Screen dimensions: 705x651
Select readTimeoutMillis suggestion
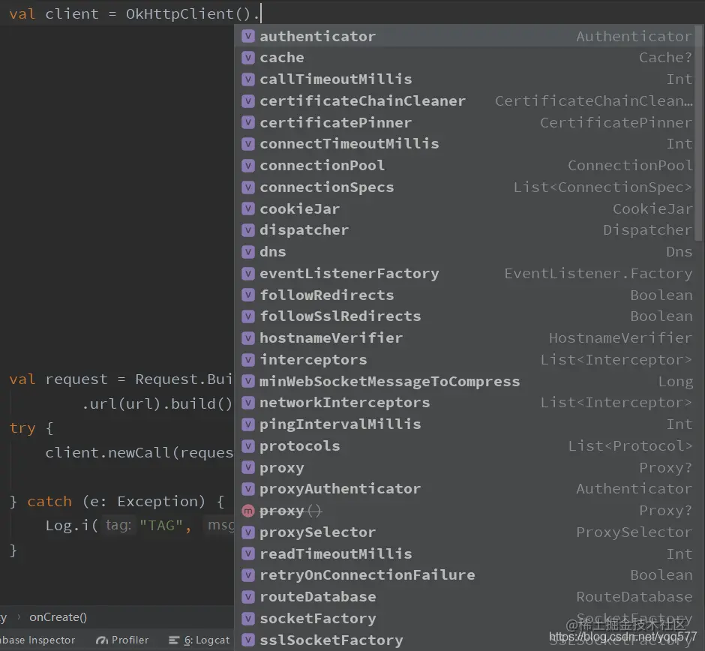pos(464,553)
